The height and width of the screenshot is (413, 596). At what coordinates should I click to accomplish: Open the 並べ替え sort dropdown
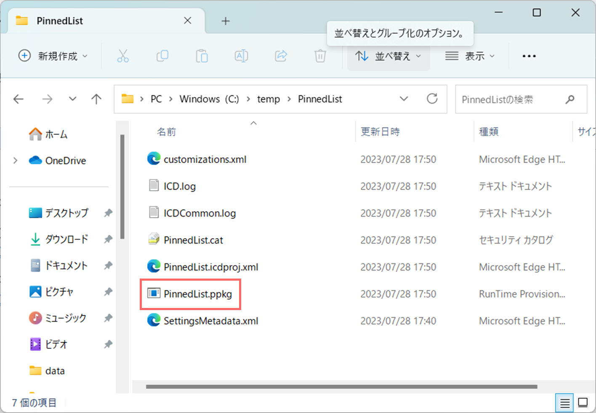388,55
